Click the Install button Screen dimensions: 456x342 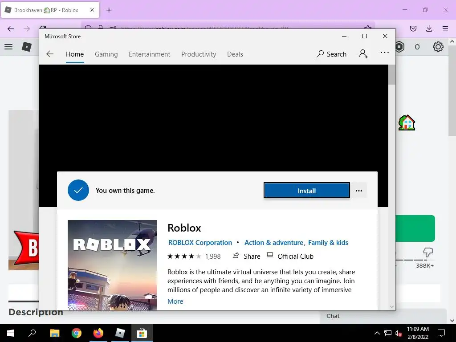306,191
